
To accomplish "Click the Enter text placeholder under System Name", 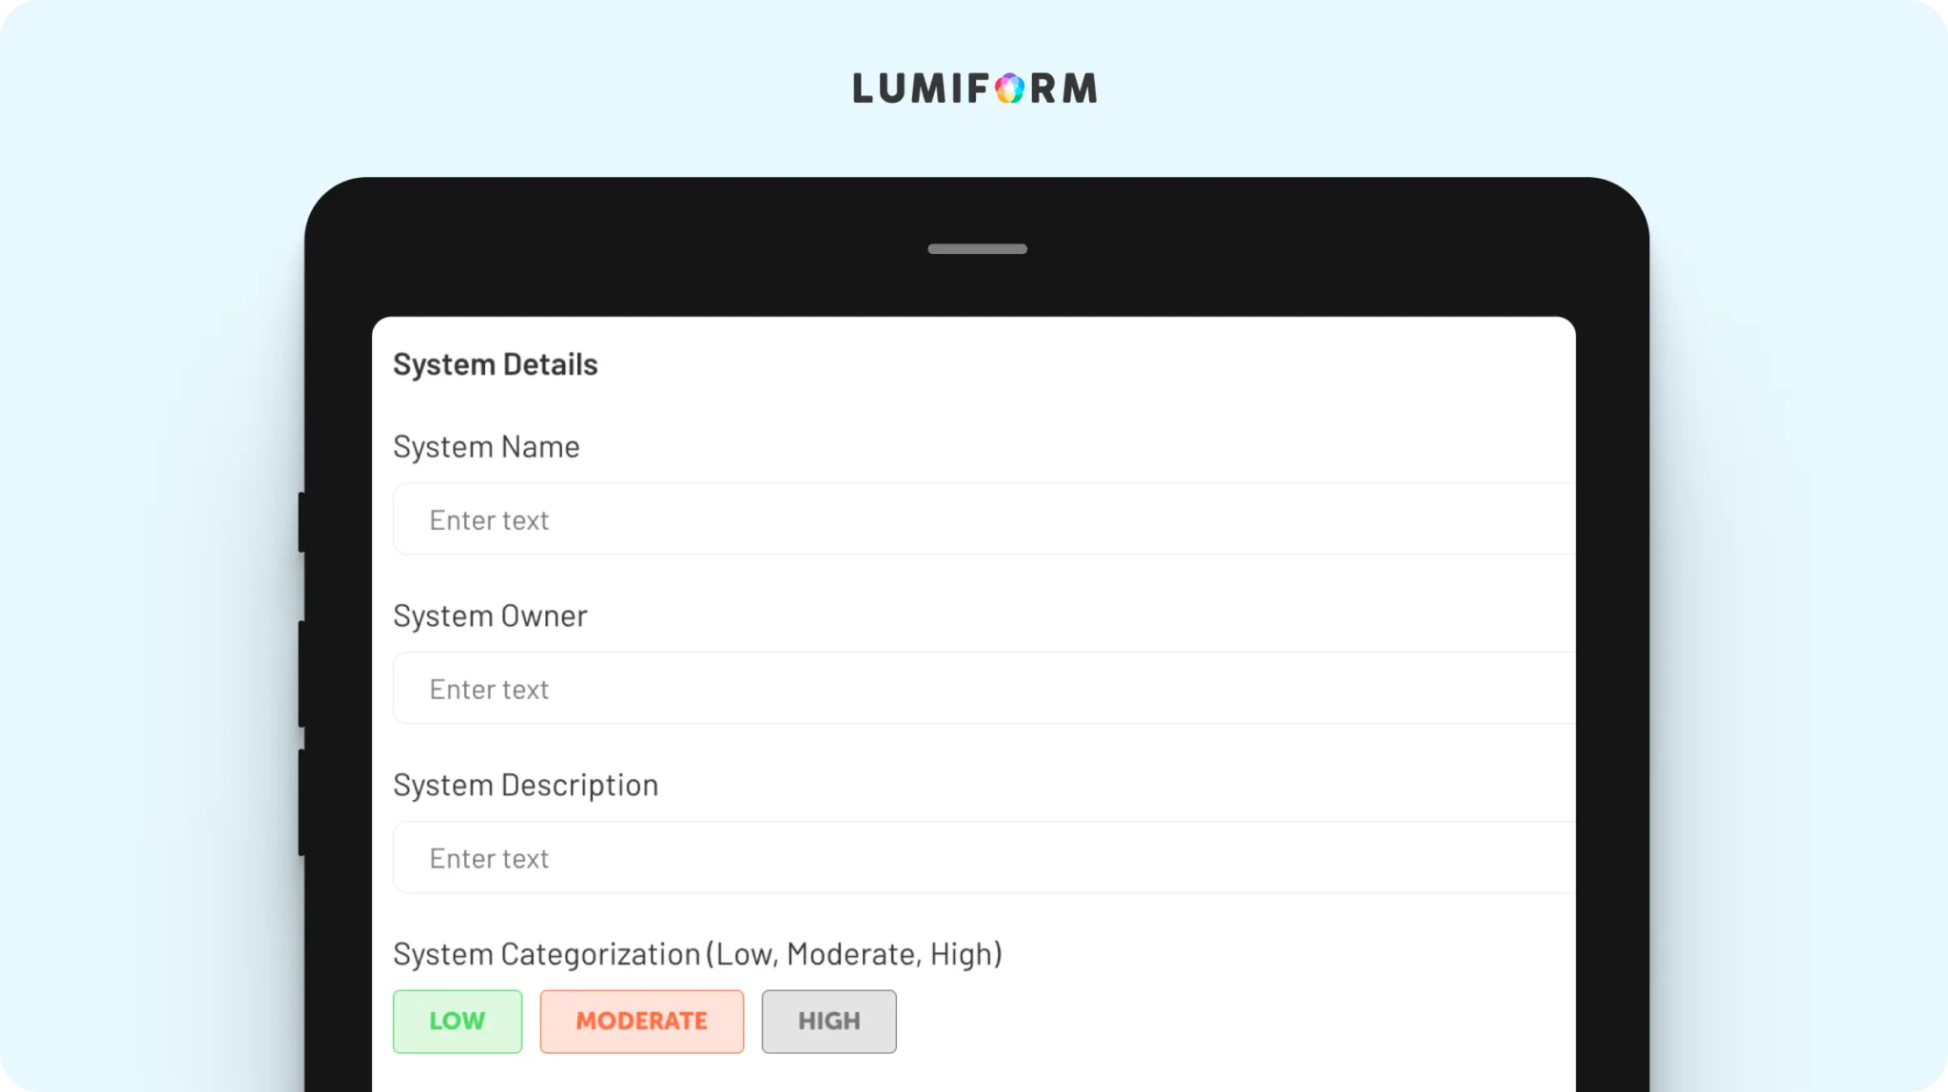I will click(489, 520).
